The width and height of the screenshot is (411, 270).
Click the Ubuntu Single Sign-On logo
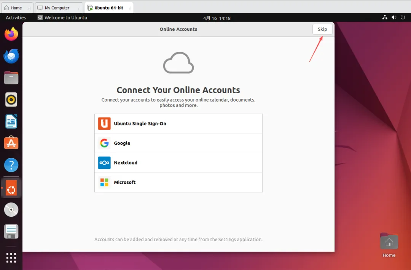(x=104, y=124)
